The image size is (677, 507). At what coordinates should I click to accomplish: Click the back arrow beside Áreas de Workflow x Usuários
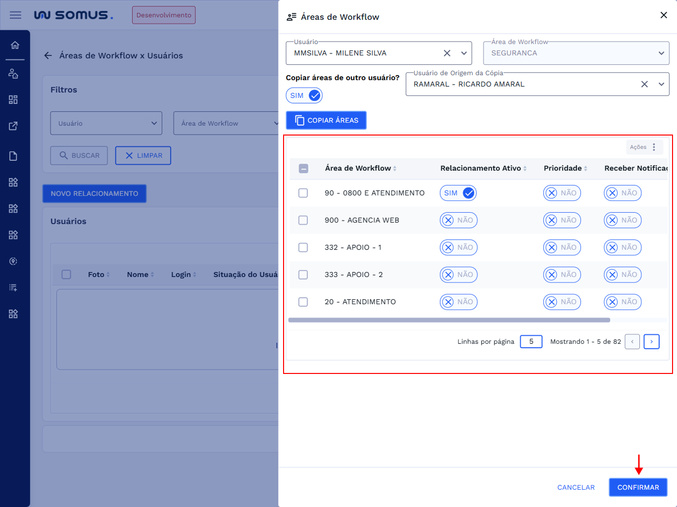(x=48, y=55)
